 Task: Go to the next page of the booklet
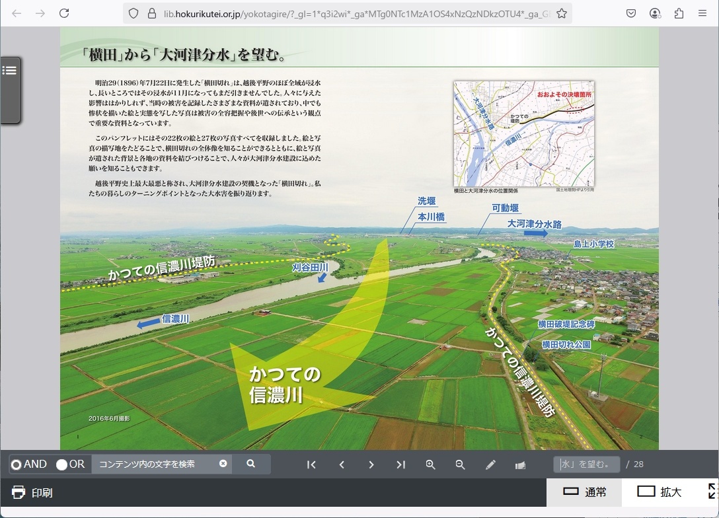(x=371, y=465)
